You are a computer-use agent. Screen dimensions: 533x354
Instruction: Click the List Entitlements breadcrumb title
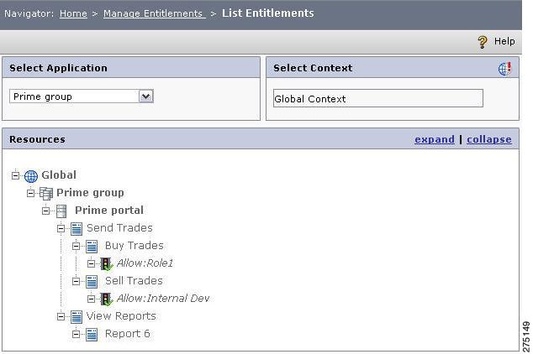point(268,13)
